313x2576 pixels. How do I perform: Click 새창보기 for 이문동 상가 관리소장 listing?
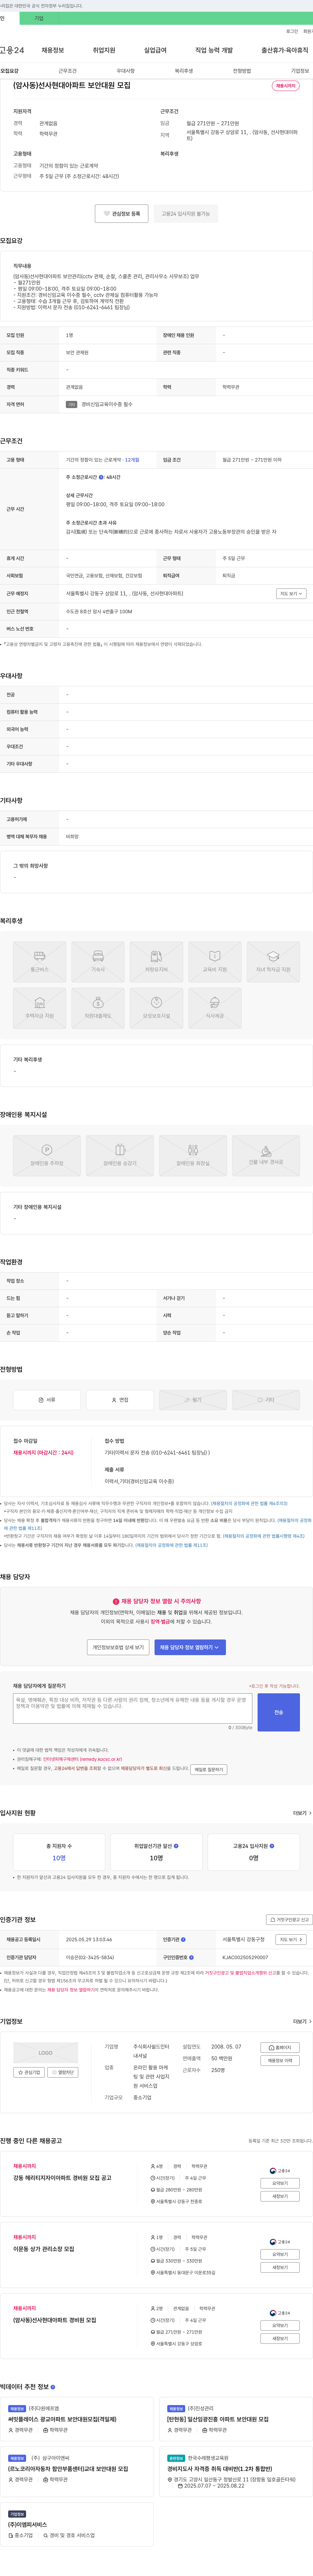[x=280, y=2267]
